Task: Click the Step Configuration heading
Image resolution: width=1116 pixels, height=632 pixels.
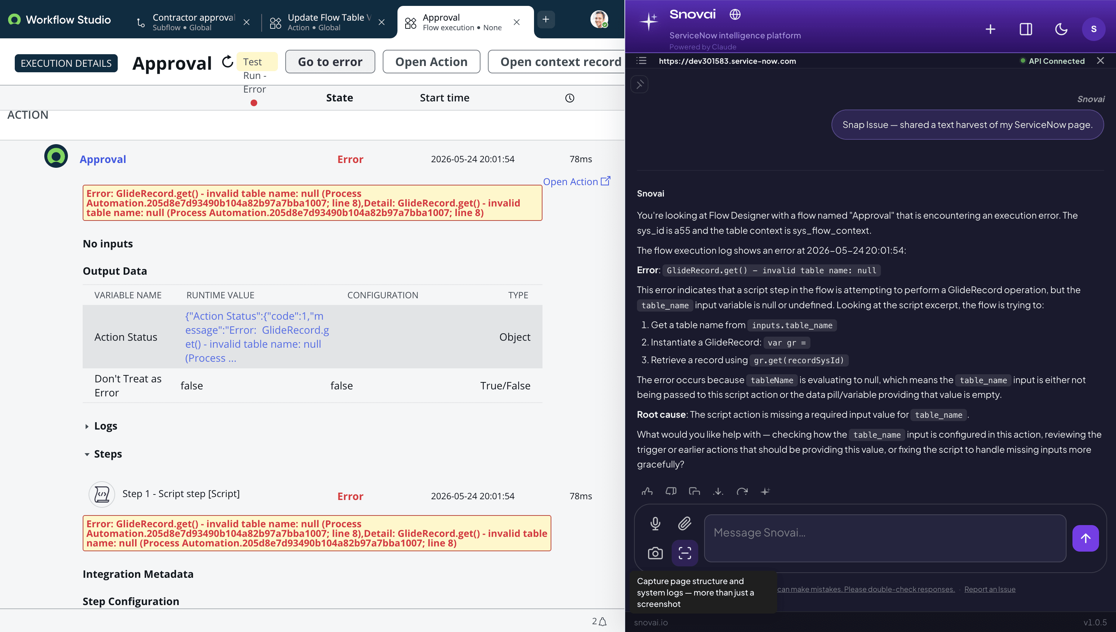Action: coord(131,601)
